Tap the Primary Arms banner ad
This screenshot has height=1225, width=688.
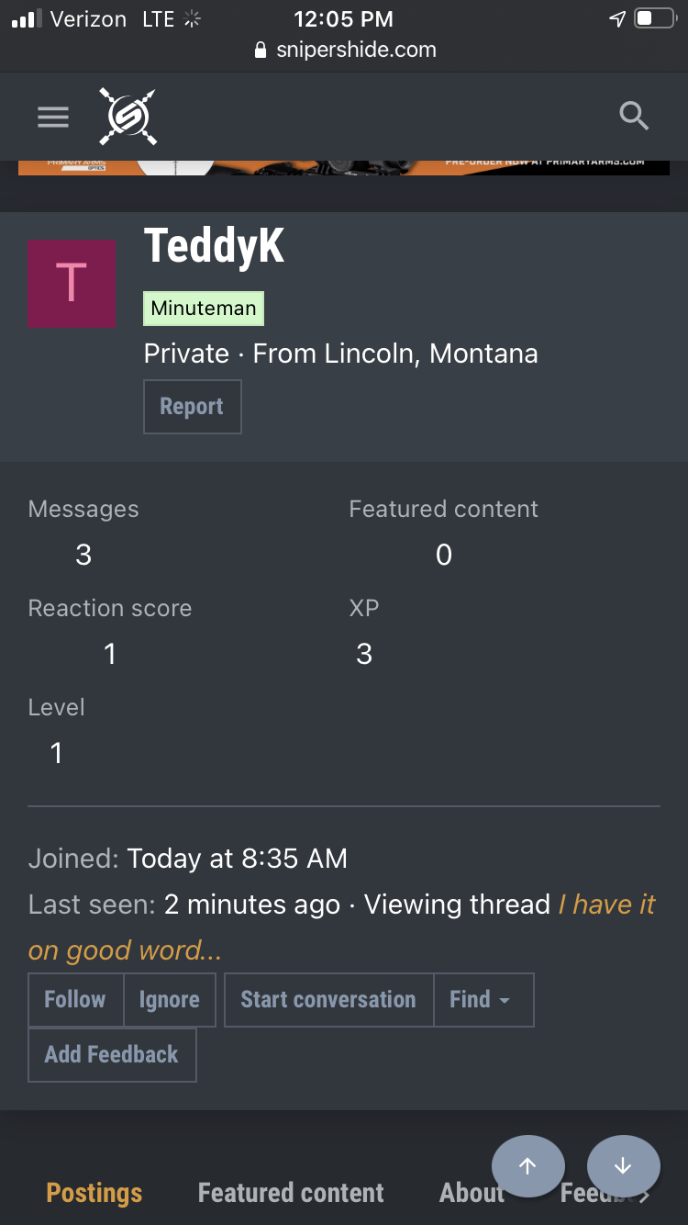tap(344, 166)
